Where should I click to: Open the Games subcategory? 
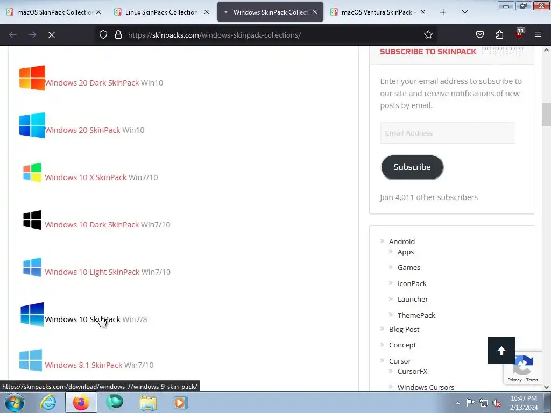[x=409, y=268]
